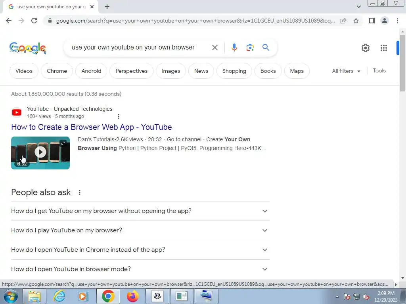Open options for YouTube result
The height and width of the screenshot is (304, 406).
coord(118,116)
